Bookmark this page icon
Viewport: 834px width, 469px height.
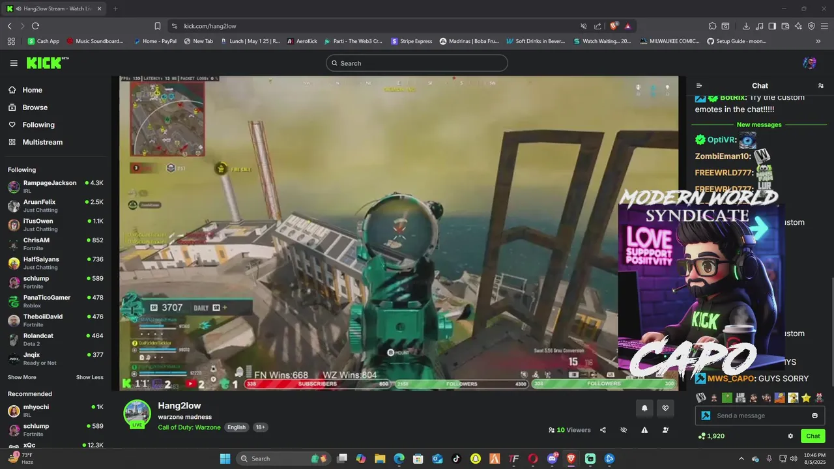pos(158,26)
